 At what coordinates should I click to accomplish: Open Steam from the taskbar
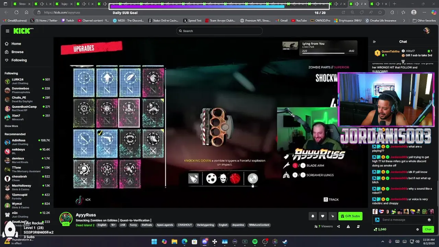click(x=285, y=242)
